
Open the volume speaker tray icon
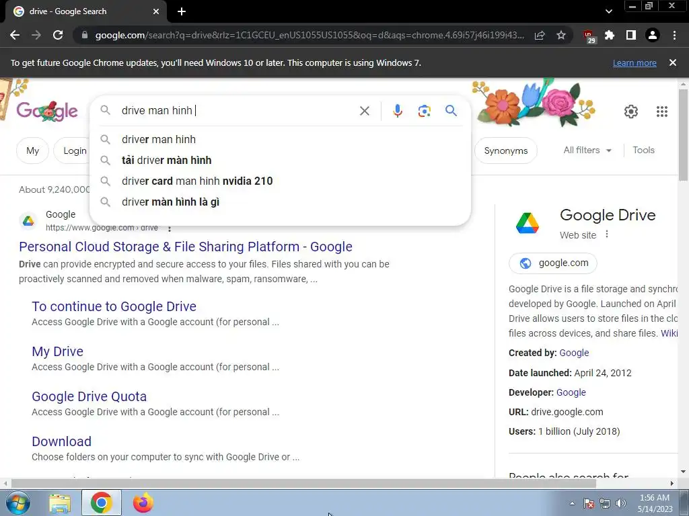coord(620,503)
